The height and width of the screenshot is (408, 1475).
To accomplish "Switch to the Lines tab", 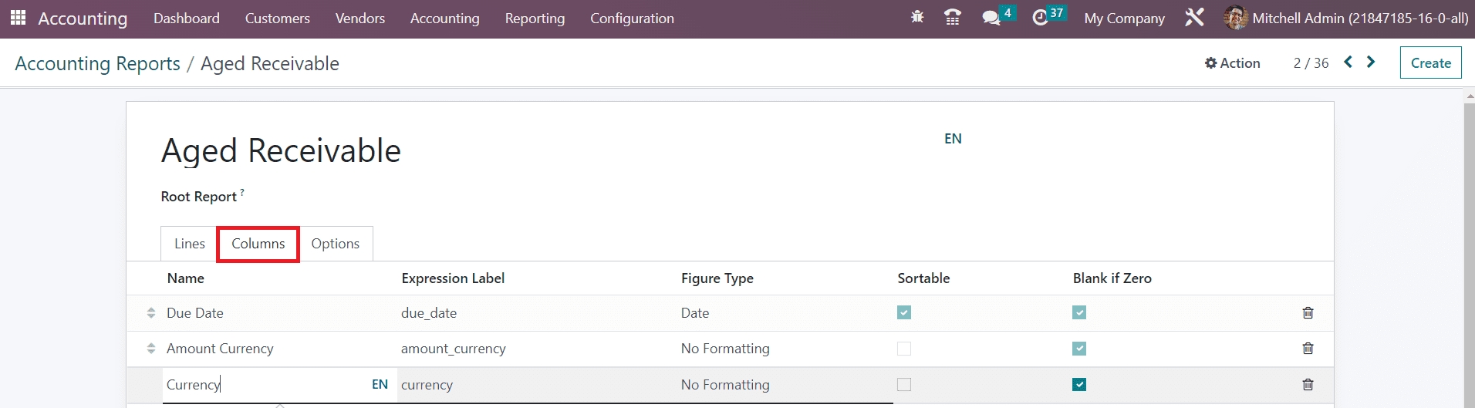I will click(189, 244).
